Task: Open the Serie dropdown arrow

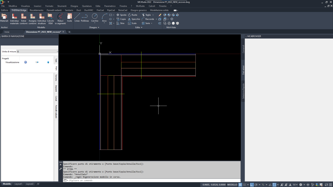Action: point(152,23)
